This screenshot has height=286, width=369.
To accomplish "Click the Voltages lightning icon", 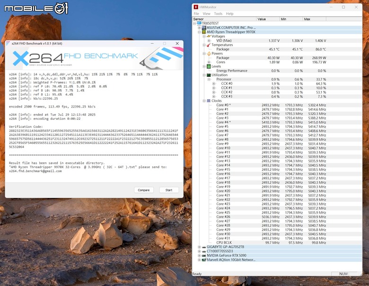I will pyautogui.click(x=209, y=36).
